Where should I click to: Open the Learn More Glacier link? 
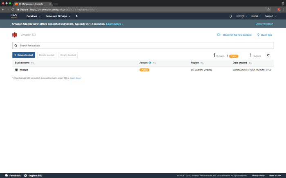click(x=114, y=24)
